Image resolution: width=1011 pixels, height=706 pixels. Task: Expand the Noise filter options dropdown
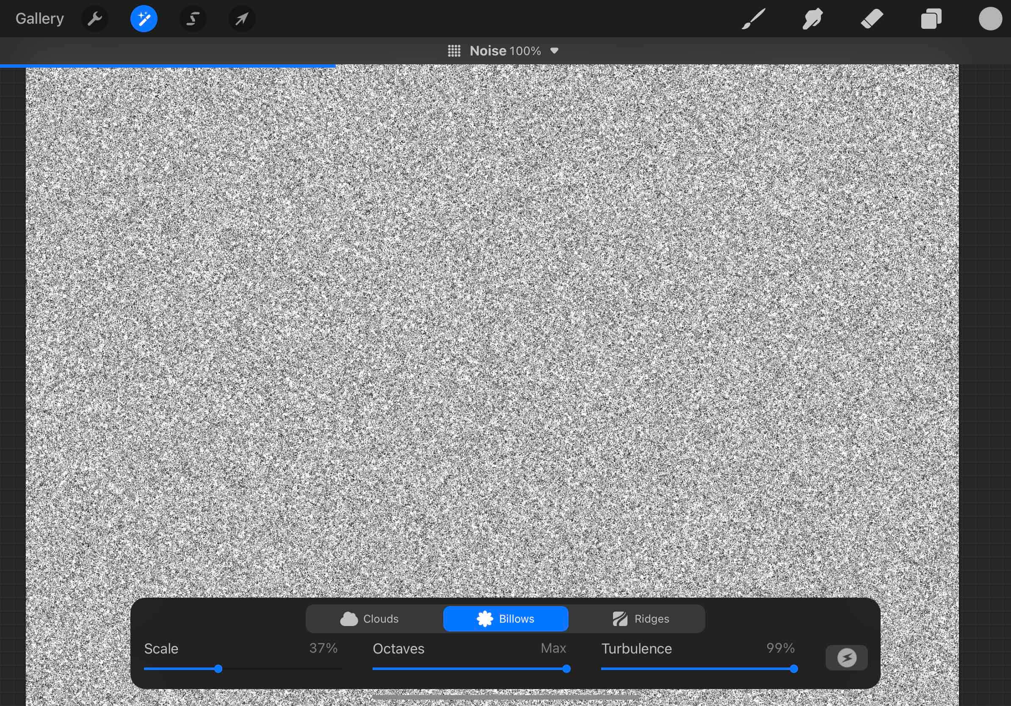(555, 51)
